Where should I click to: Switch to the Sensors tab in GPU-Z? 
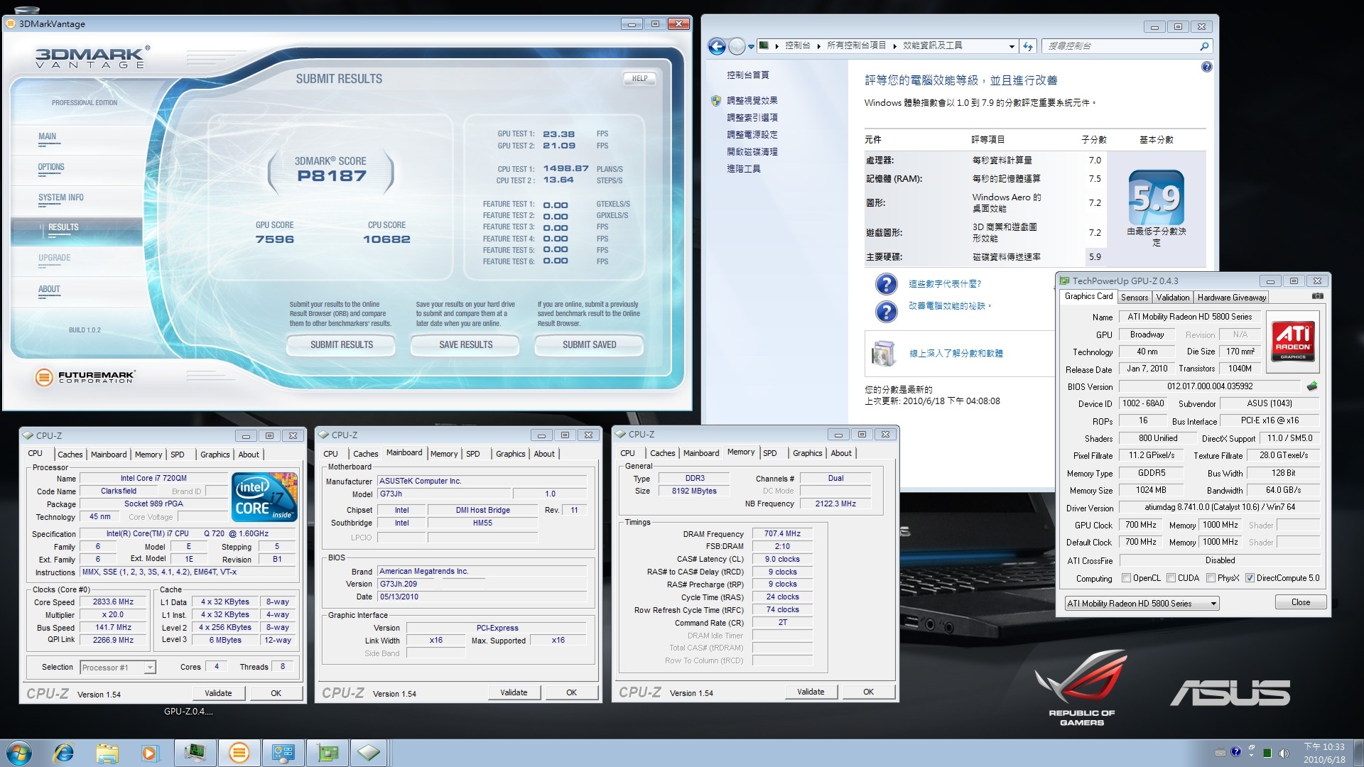point(1134,298)
